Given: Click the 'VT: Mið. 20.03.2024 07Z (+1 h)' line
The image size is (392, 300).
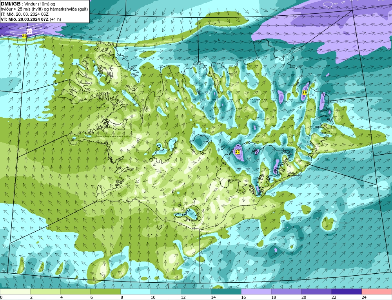Looking at the screenshot, I should point(31,19).
